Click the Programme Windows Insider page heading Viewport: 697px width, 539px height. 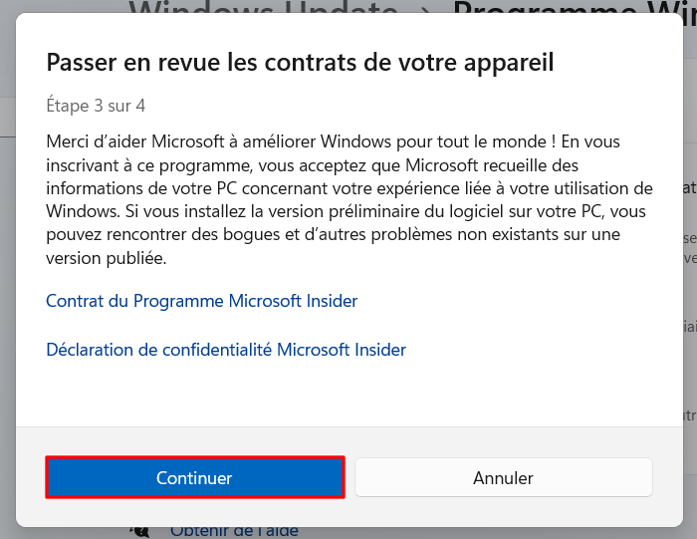[575, 8]
